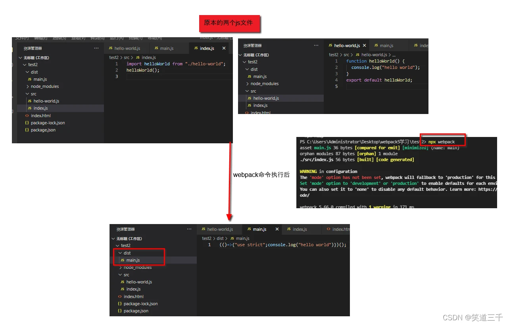Expand node_modules folder in index.js window
Screen dimensions: 509x325
point(27,86)
